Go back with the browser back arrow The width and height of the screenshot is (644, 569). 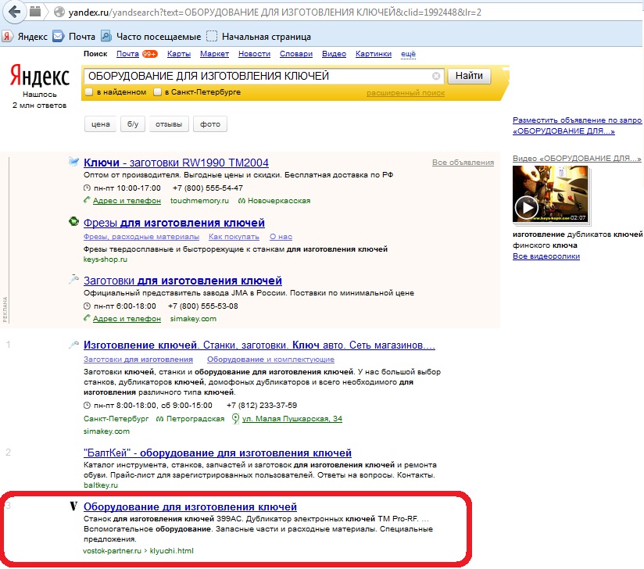click(x=14, y=12)
